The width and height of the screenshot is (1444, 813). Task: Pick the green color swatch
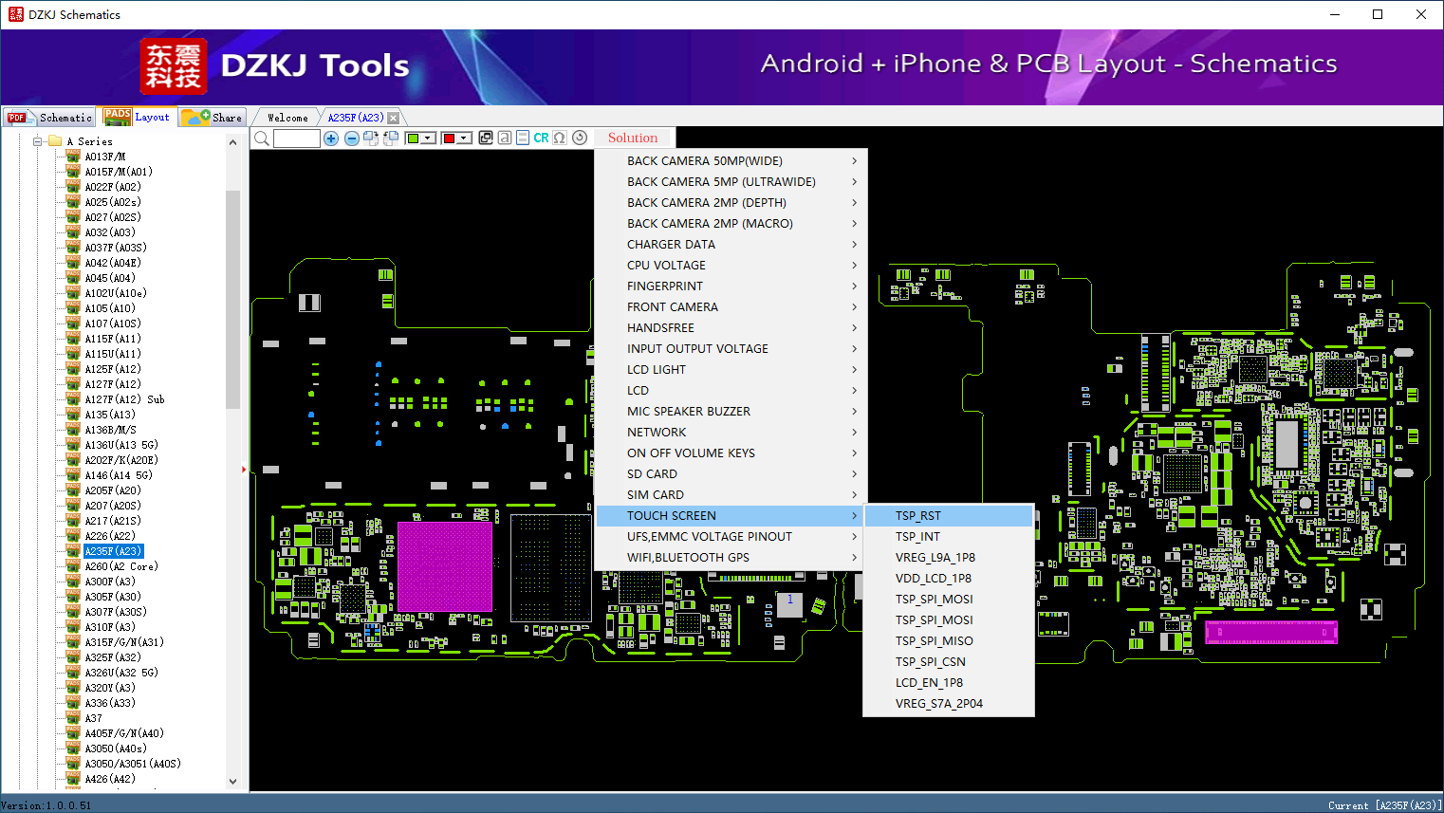click(413, 139)
